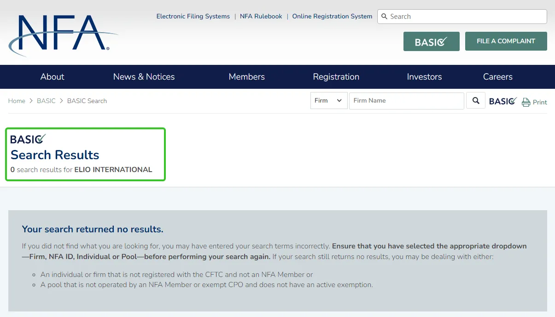Open Electronic Filing Systems link
Image resolution: width=555 pixels, height=317 pixels.
pos(193,16)
